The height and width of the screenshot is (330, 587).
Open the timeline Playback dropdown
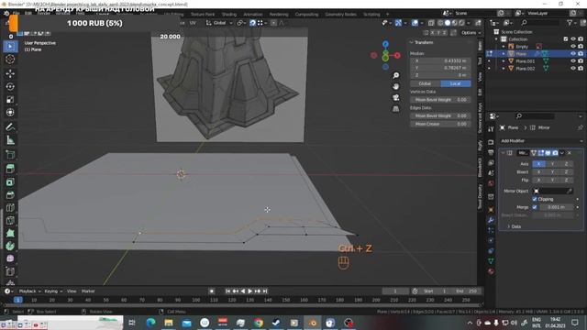point(29,291)
